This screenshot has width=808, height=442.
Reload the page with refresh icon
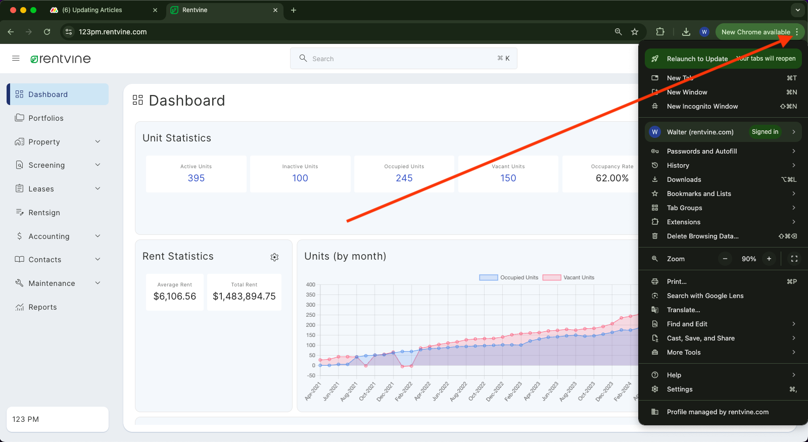pyautogui.click(x=47, y=32)
